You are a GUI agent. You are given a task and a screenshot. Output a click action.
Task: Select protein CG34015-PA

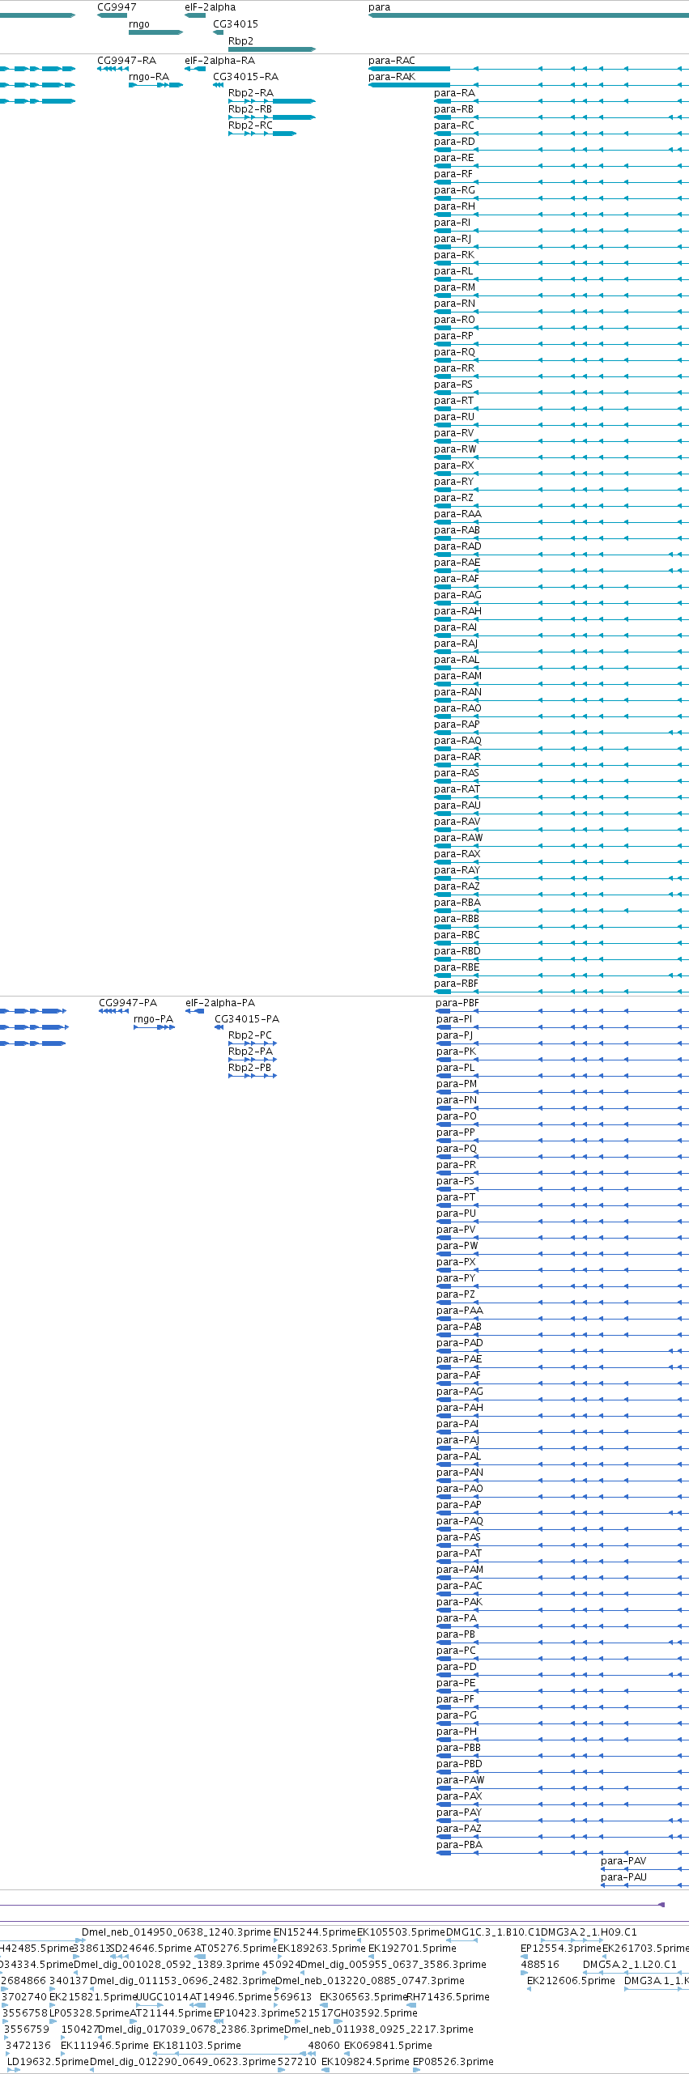point(247,1019)
